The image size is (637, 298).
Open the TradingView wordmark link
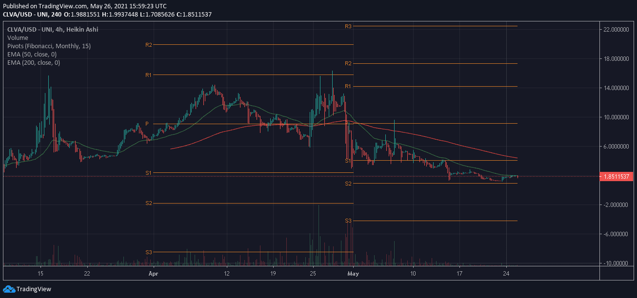tap(34, 289)
